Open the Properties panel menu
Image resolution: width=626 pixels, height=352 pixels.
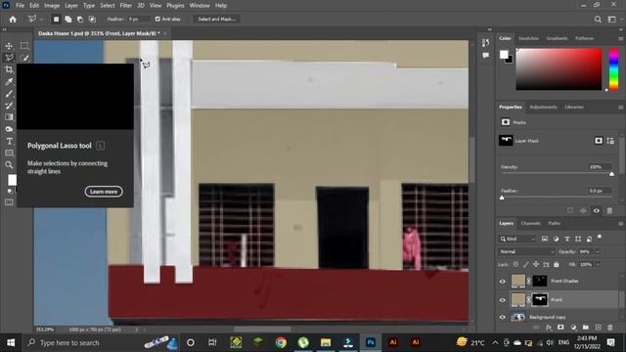620,108
